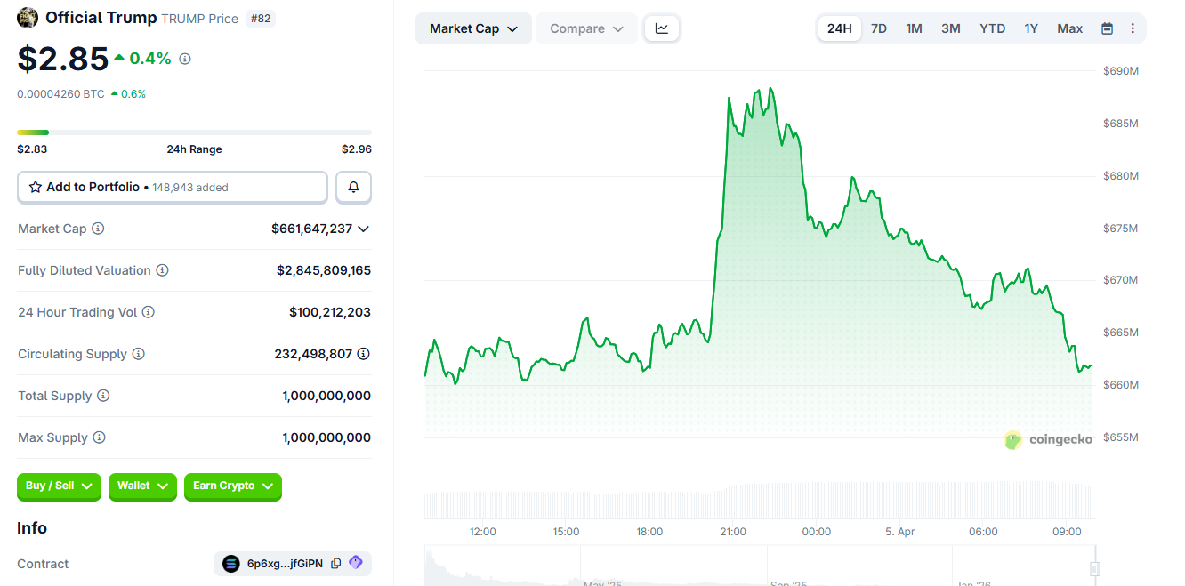1185x586 pixels.
Task: Open the Compare dropdown
Action: coord(586,28)
